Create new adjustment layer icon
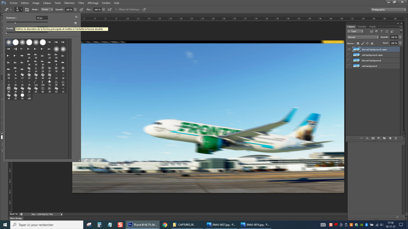Screen dimensions: 408x229 click(x=379, y=138)
